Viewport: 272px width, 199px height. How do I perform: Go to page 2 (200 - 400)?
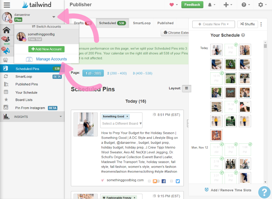pyautogui.click(x=117, y=73)
